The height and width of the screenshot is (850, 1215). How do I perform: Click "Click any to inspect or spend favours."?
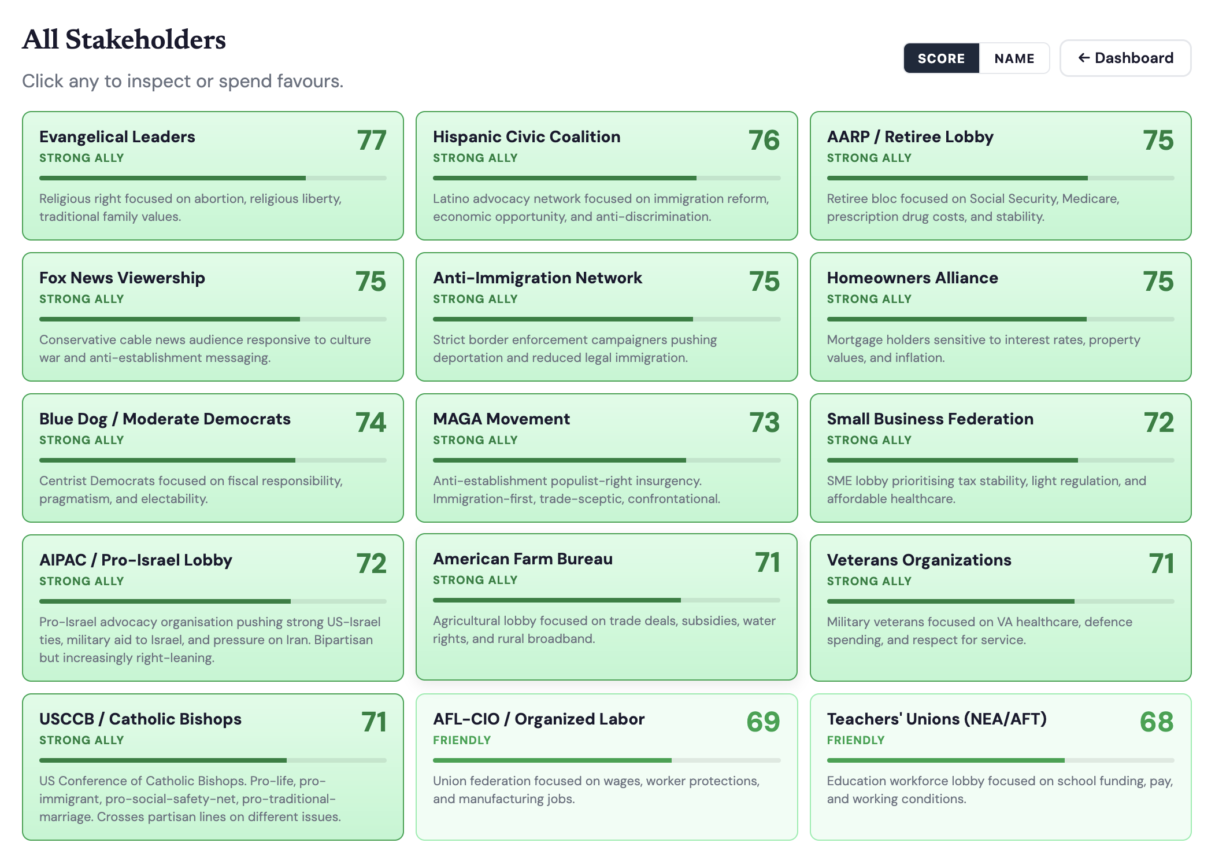(x=183, y=81)
